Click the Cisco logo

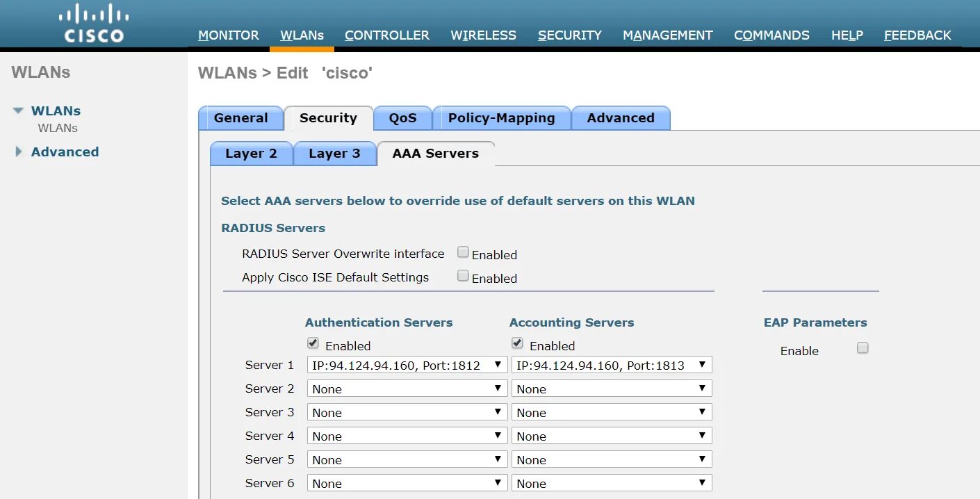[94, 25]
